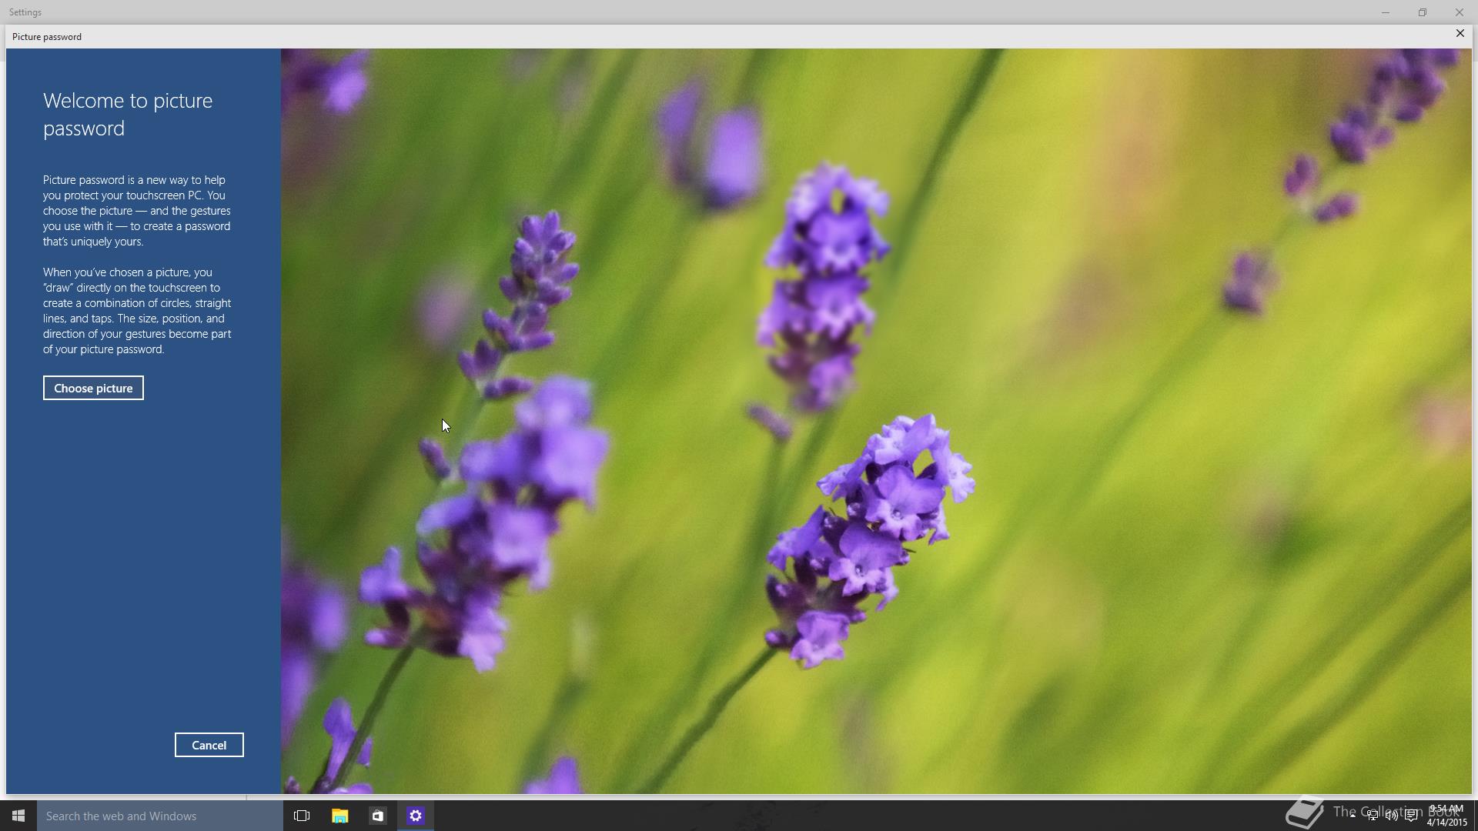Launch File Explorer from the taskbar
This screenshot has height=831, width=1478.
click(x=339, y=816)
